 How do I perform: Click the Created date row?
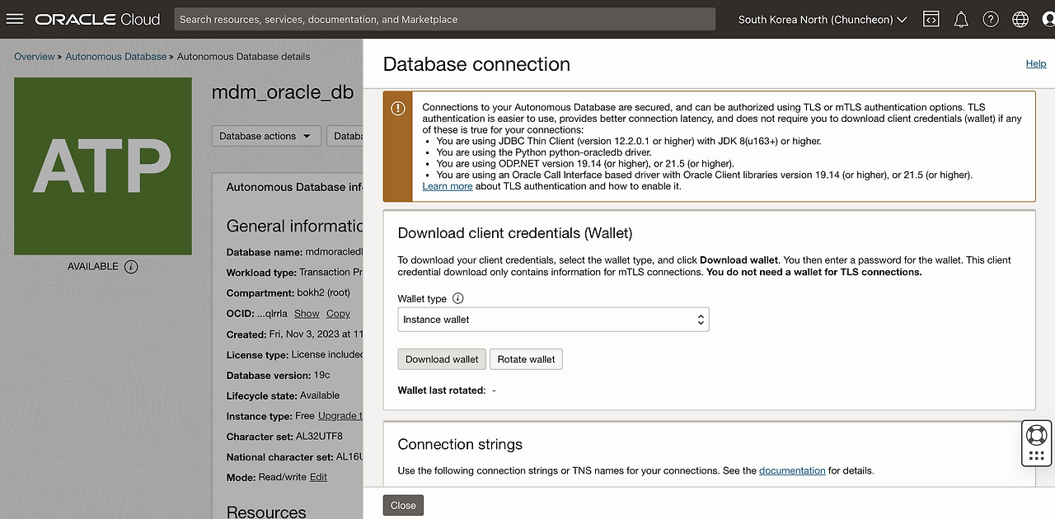point(294,334)
